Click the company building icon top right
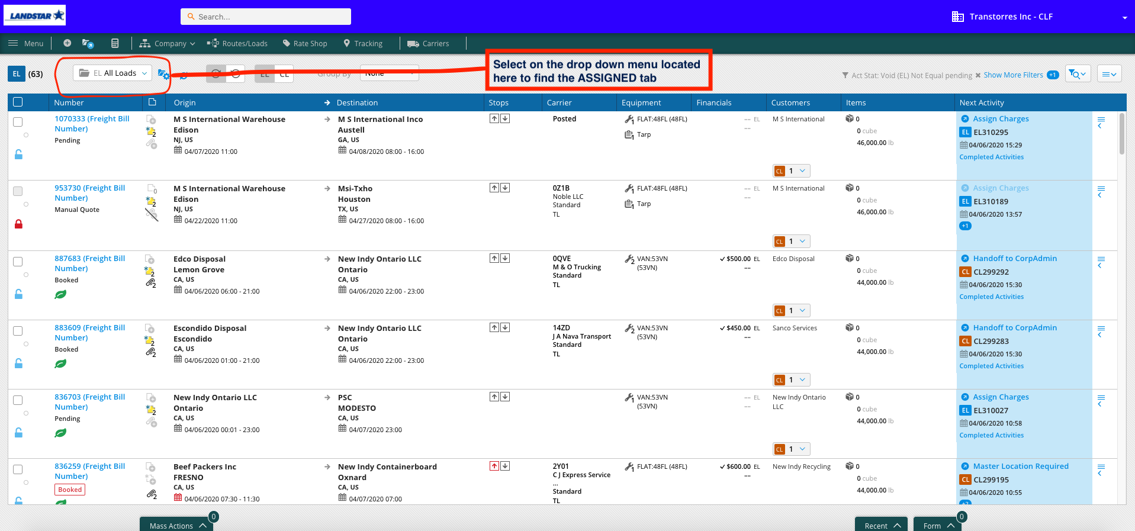This screenshot has height=531, width=1135. [957, 17]
